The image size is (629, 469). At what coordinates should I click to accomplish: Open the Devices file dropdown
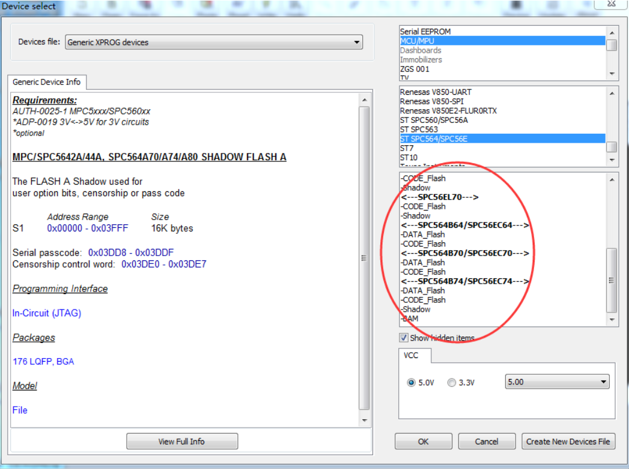tap(214, 42)
